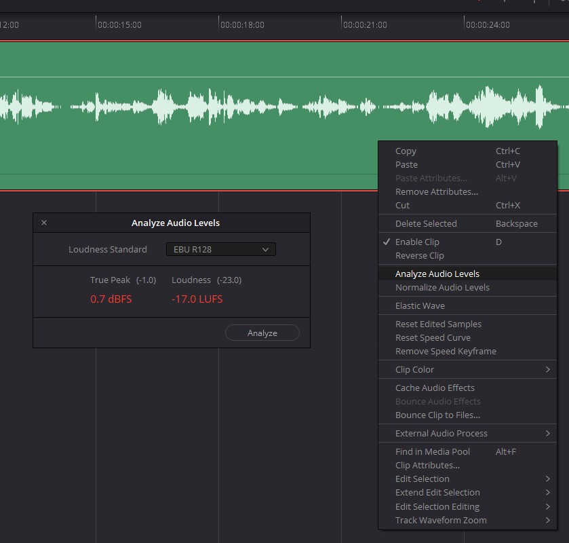Viewport: 569px width, 543px height.
Task: Open the Loudness Standard EBU R128 dropdown
Action: (220, 249)
